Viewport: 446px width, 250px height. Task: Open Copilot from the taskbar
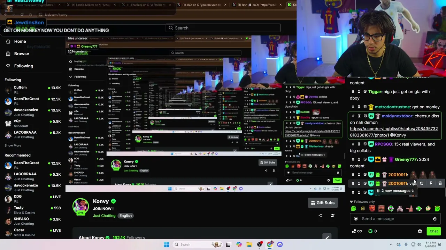click(x=239, y=244)
